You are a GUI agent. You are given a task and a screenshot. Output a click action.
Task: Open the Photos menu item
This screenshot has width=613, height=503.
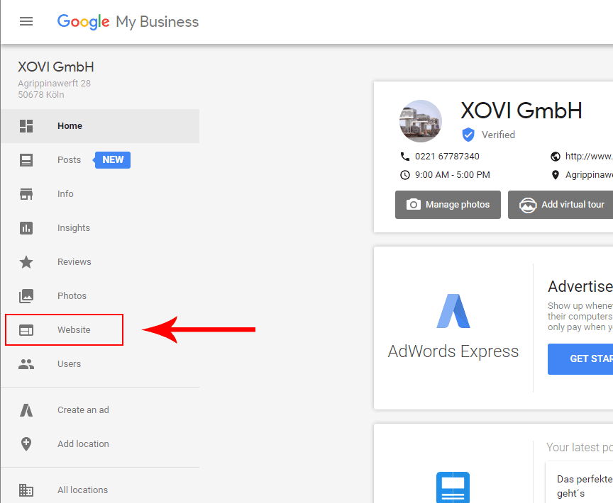100,296
